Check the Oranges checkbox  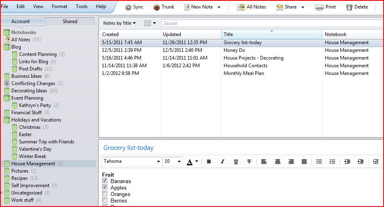[x=105, y=194]
